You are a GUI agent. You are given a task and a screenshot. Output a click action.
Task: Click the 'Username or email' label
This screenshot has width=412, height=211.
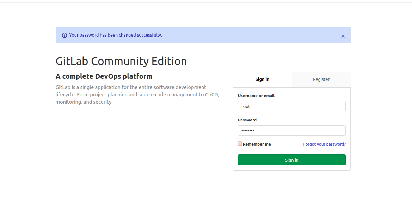coord(256,96)
